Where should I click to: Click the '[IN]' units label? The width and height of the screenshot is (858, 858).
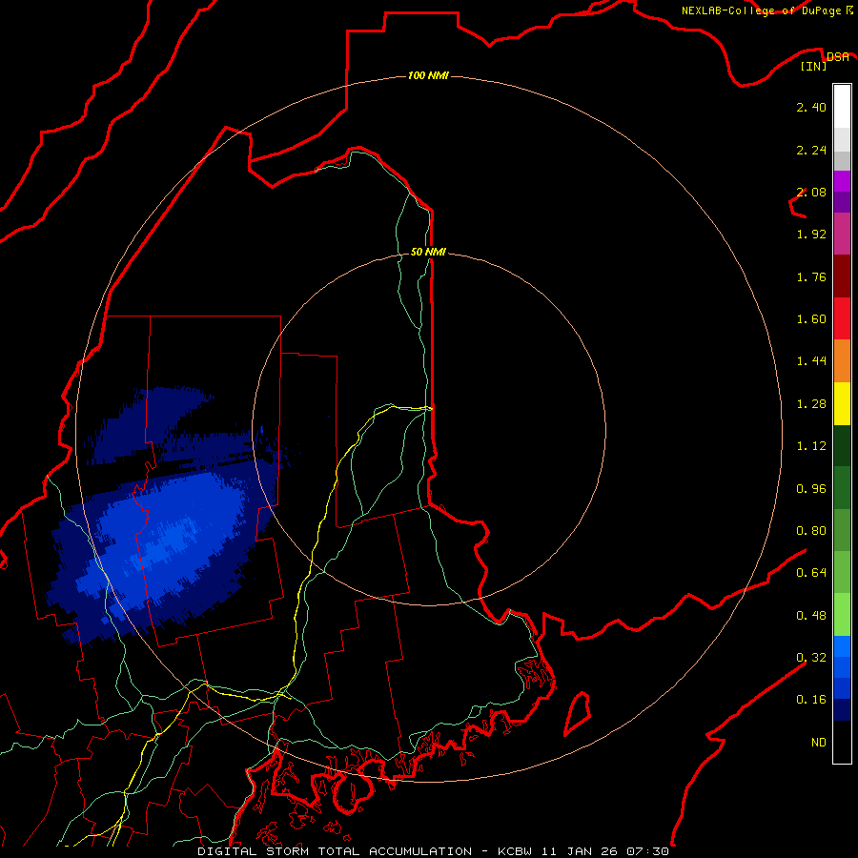(814, 66)
